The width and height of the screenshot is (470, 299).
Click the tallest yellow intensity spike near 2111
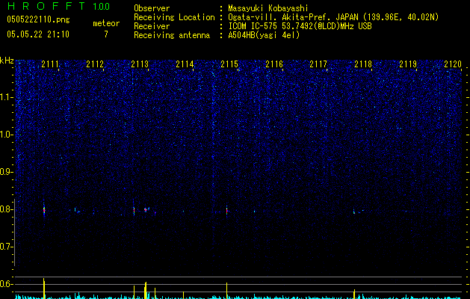(x=44, y=289)
